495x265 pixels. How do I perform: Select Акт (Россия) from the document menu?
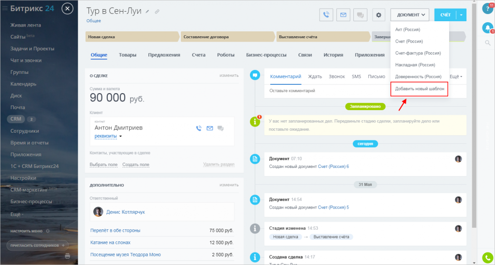(x=408, y=29)
